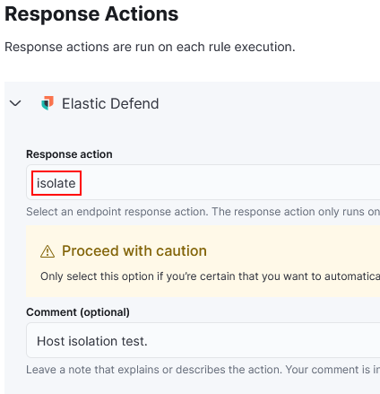Click the Elastic Defend shield logo icon

[x=47, y=103]
